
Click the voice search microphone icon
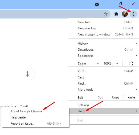pos(27,74)
